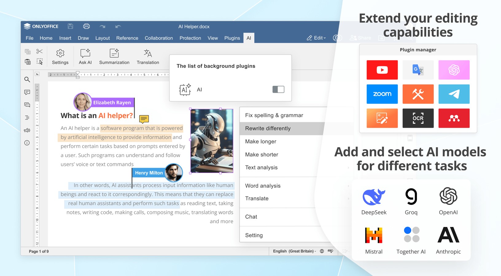The height and width of the screenshot is (276, 501).
Task: Click the About info icon in the sidebar
Action: coord(27,143)
